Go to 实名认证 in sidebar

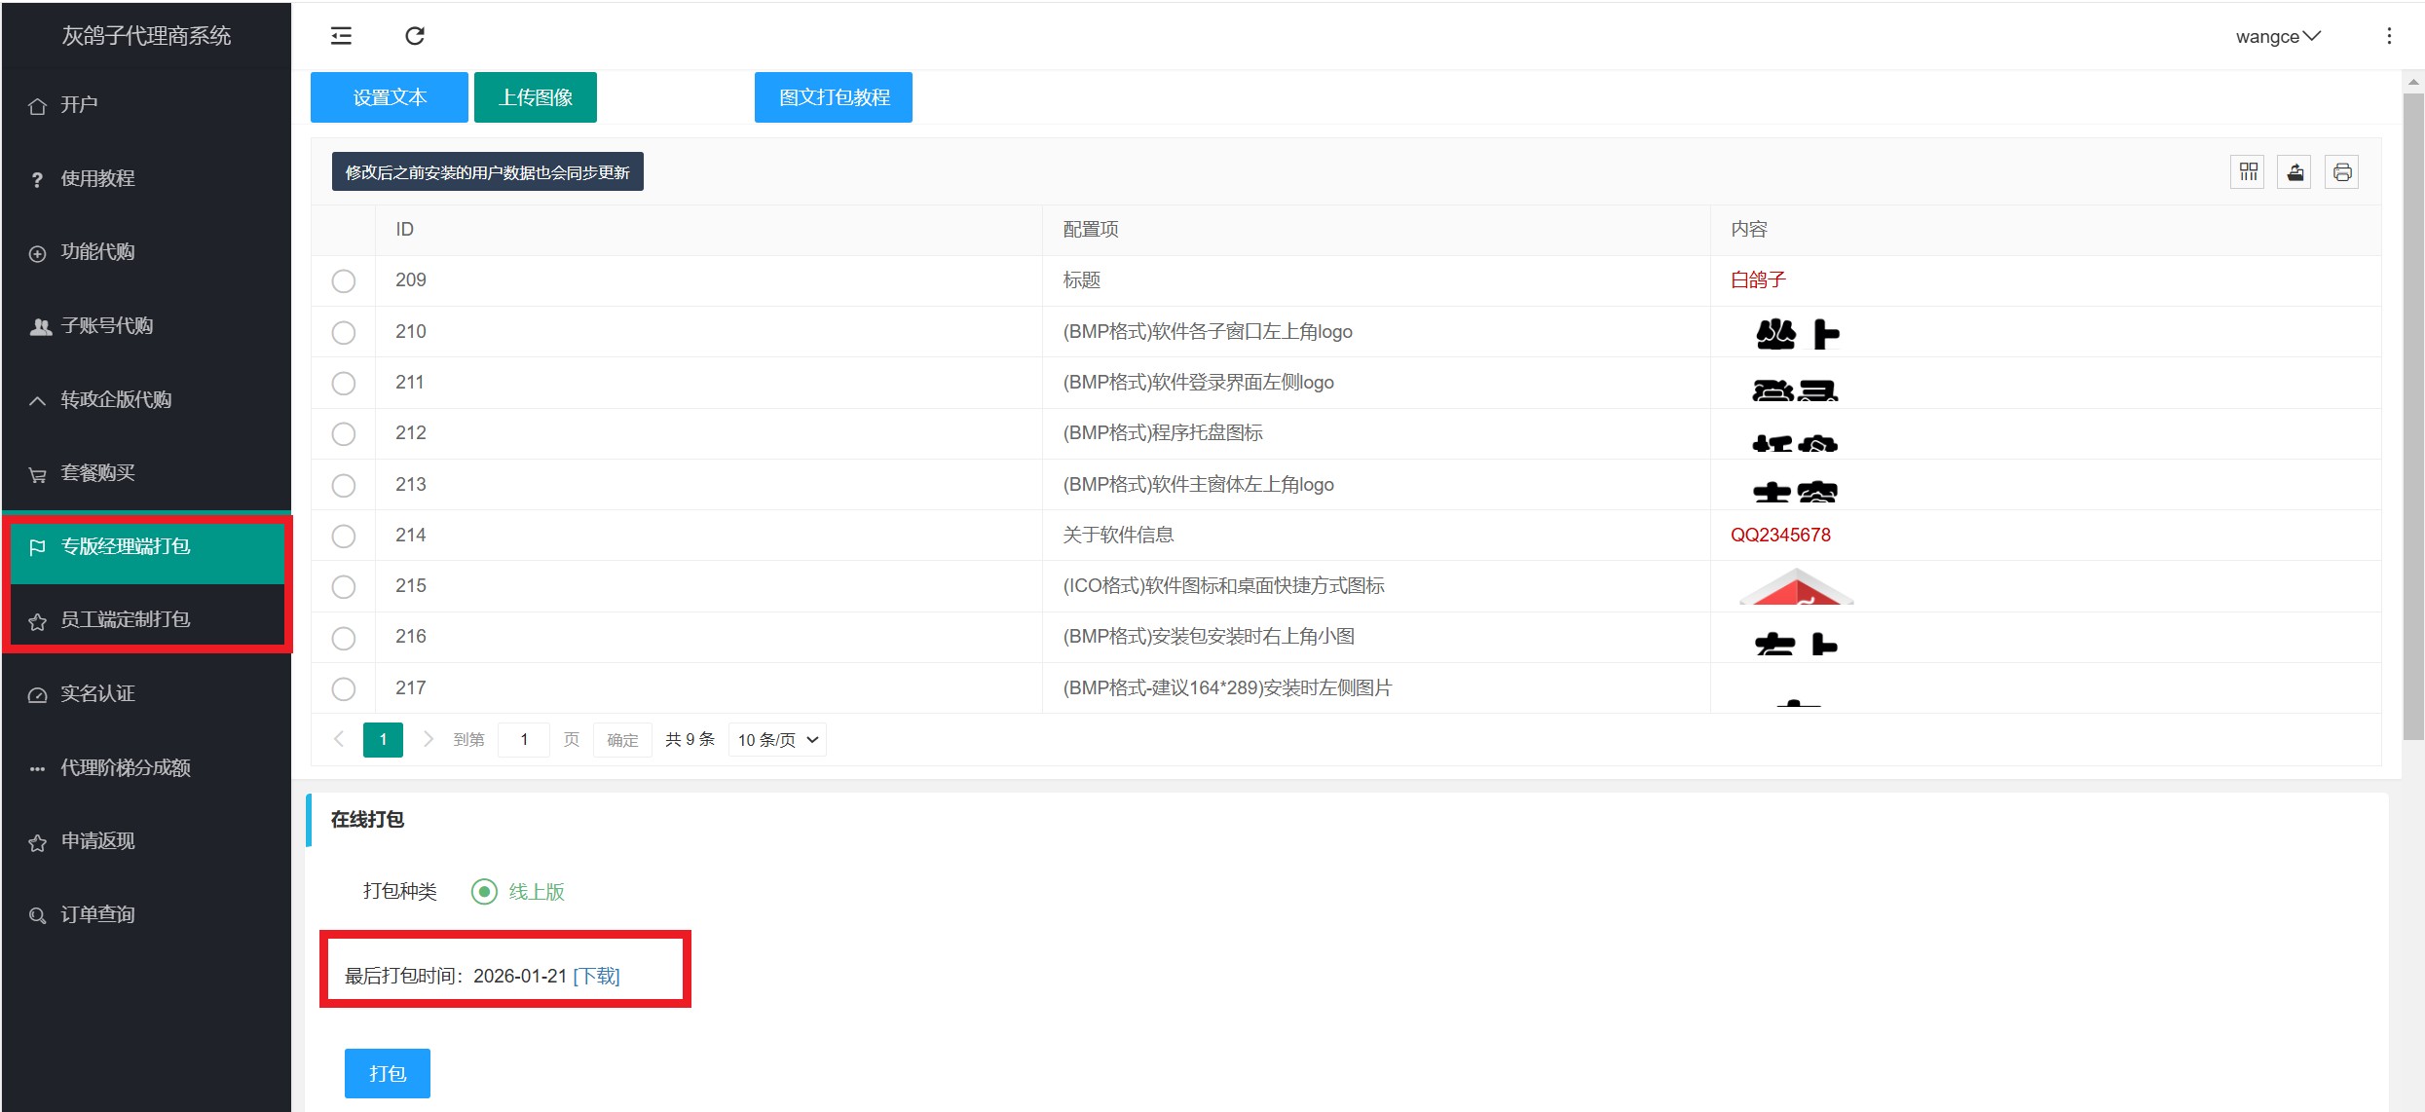pos(97,693)
